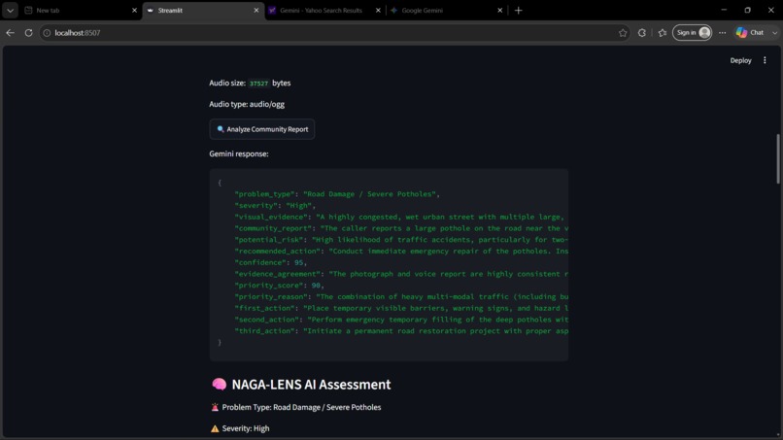Open browser extensions icon
The height and width of the screenshot is (440, 783).
pyautogui.click(x=642, y=33)
